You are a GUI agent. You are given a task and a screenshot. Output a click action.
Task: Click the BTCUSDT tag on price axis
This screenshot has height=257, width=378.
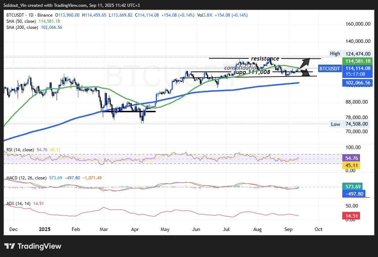click(x=330, y=69)
